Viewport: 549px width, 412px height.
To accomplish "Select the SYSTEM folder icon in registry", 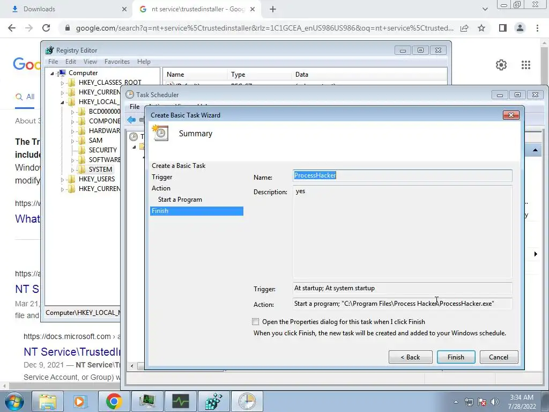I will [81, 169].
